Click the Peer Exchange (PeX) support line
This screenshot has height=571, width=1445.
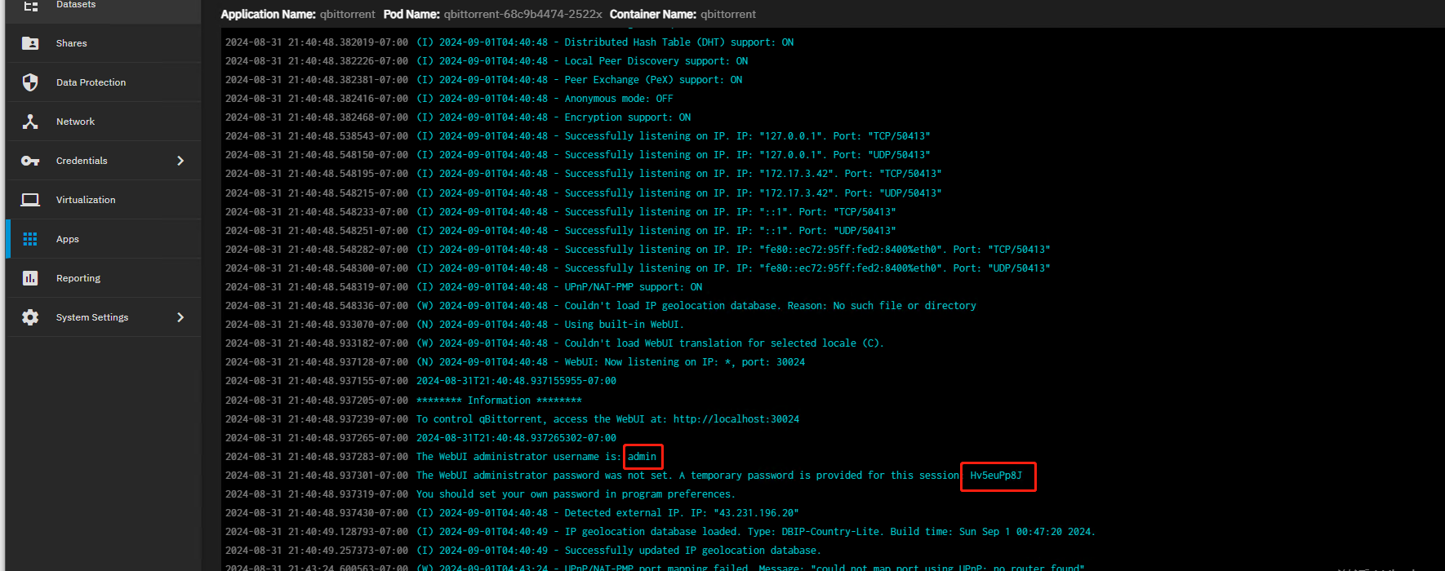tap(484, 80)
